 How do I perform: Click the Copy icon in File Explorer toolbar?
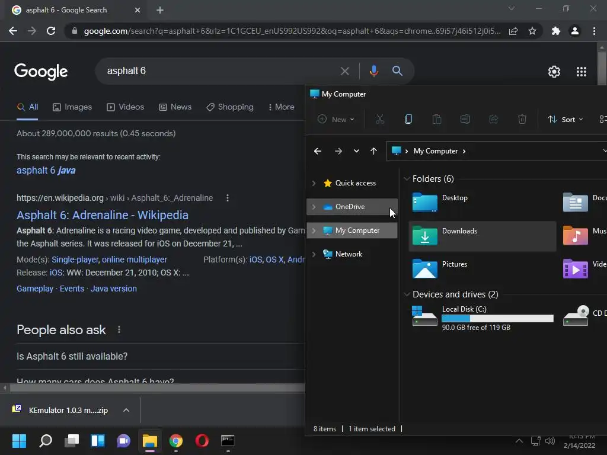[408, 119]
